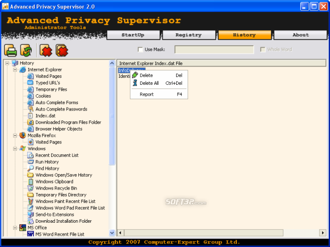
Task: Click the Downloaded Program Files Folder icon
Action: tap(30, 122)
